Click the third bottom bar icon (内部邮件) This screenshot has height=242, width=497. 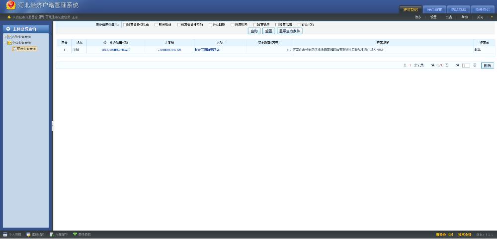tap(52, 234)
